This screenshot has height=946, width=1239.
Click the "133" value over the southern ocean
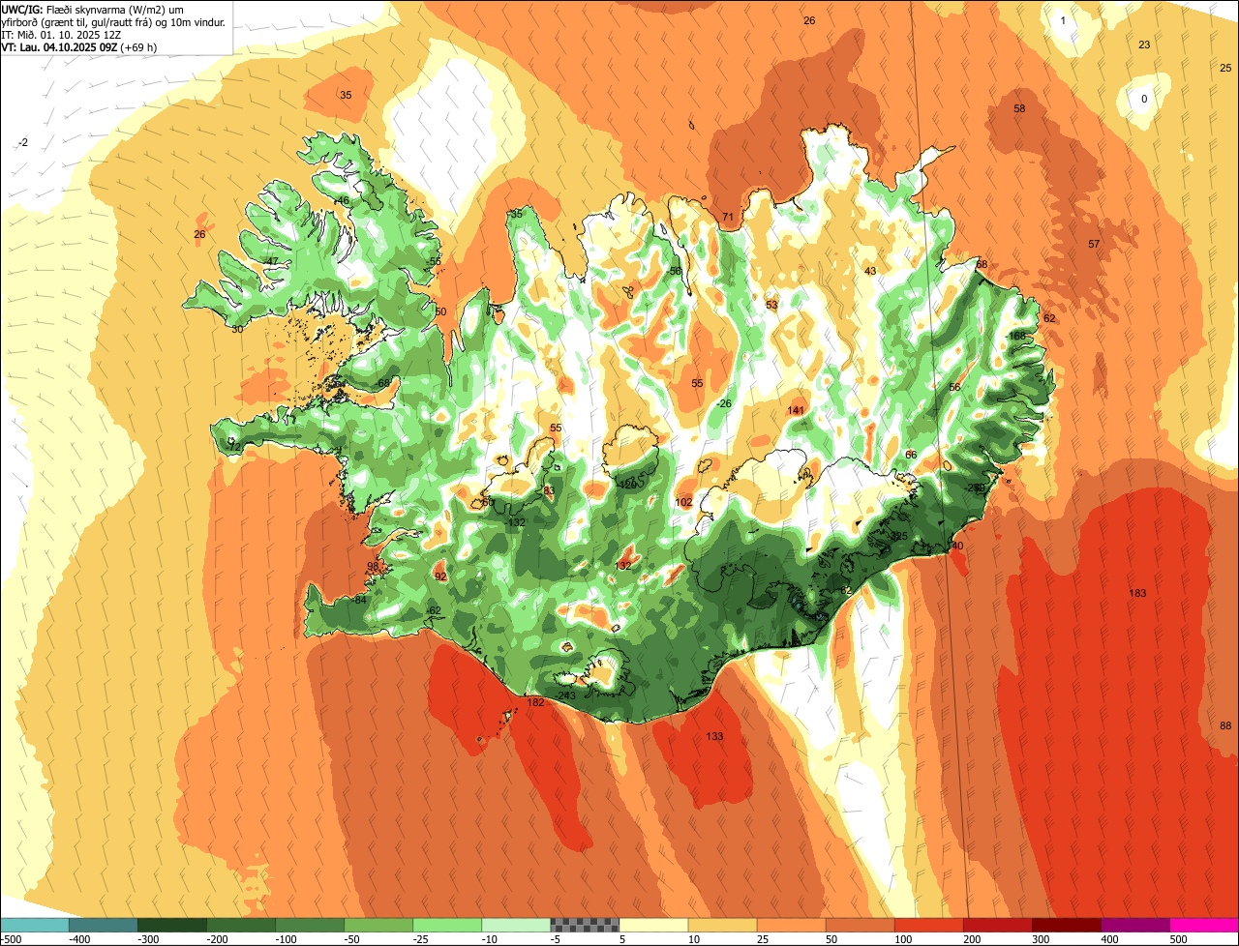pos(714,736)
